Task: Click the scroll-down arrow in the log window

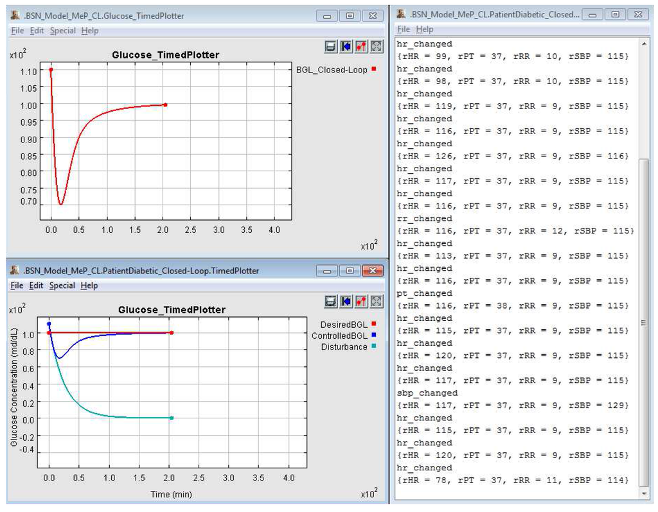Action: pyautogui.click(x=645, y=493)
